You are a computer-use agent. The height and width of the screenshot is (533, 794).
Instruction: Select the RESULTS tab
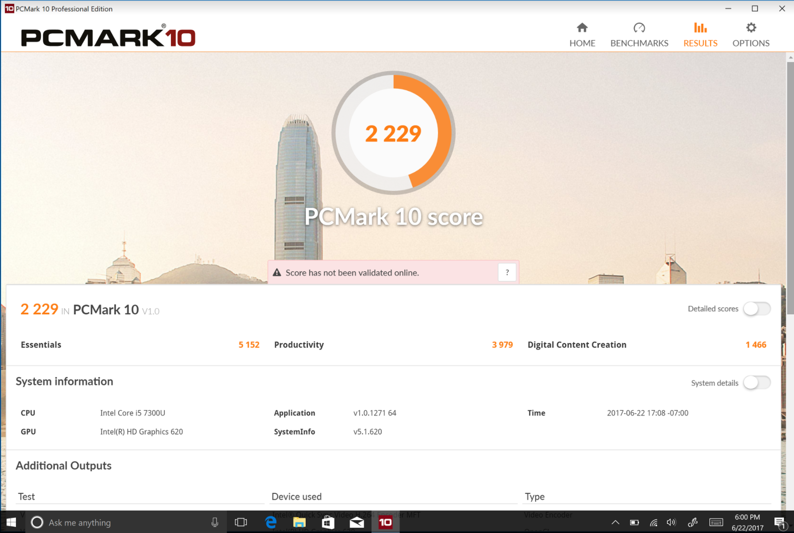click(700, 35)
